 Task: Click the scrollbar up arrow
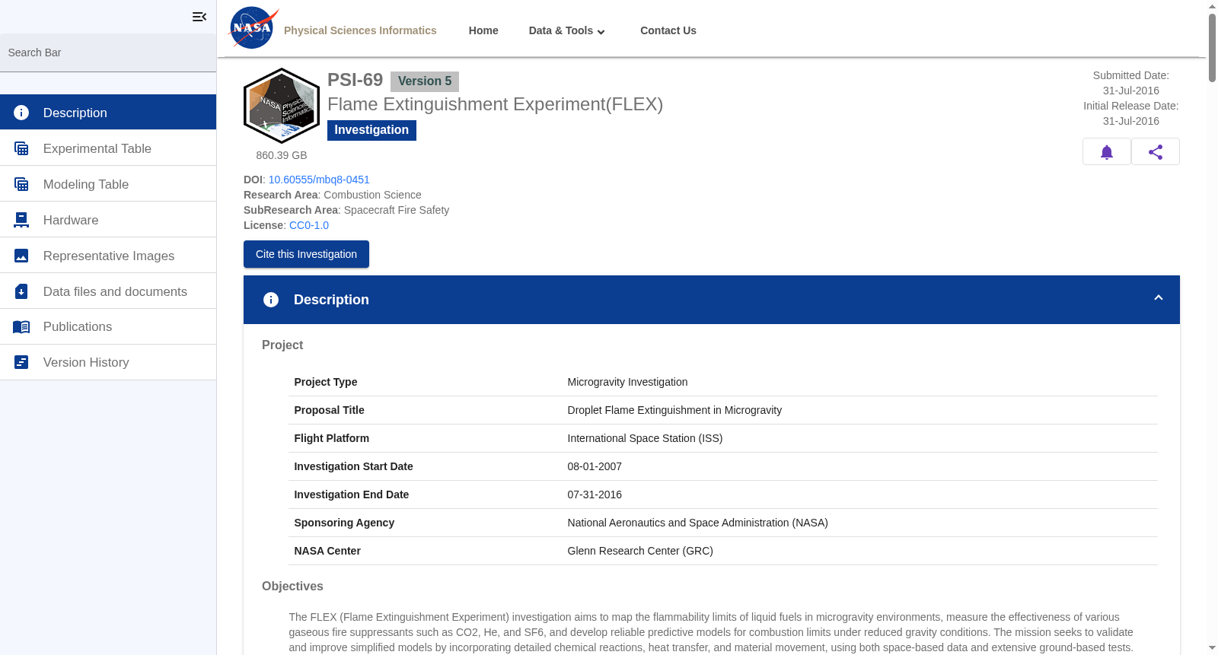pos(1212,6)
